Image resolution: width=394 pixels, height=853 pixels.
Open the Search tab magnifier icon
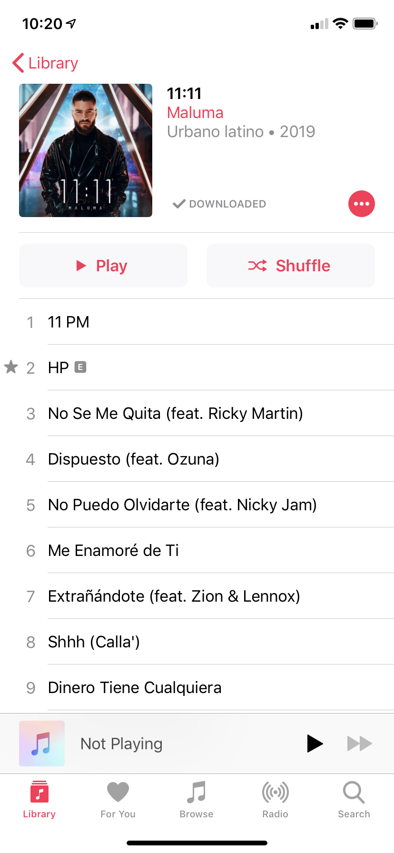tap(354, 793)
